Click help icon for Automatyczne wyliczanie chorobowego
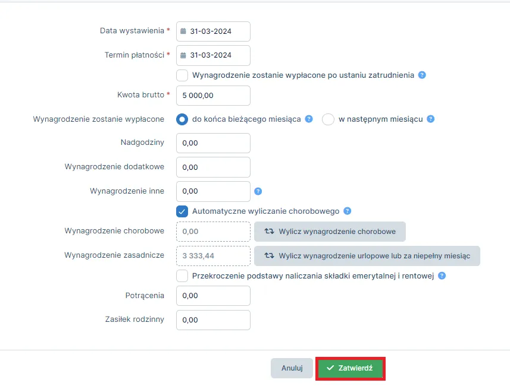This screenshot has height=386, width=510. 348,211
